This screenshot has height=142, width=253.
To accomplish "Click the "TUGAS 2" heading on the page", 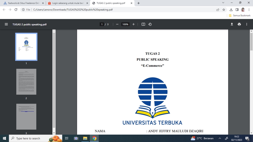I will coord(153,53).
